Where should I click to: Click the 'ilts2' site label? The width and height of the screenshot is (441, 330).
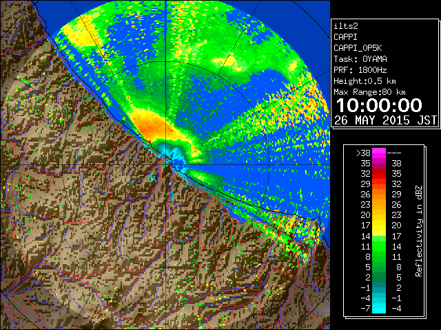point(346,26)
